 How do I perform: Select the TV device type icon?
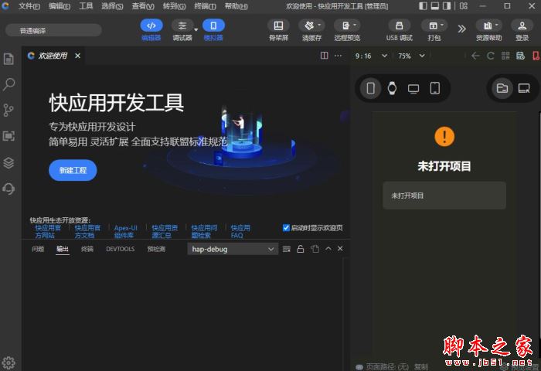(x=413, y=88)
